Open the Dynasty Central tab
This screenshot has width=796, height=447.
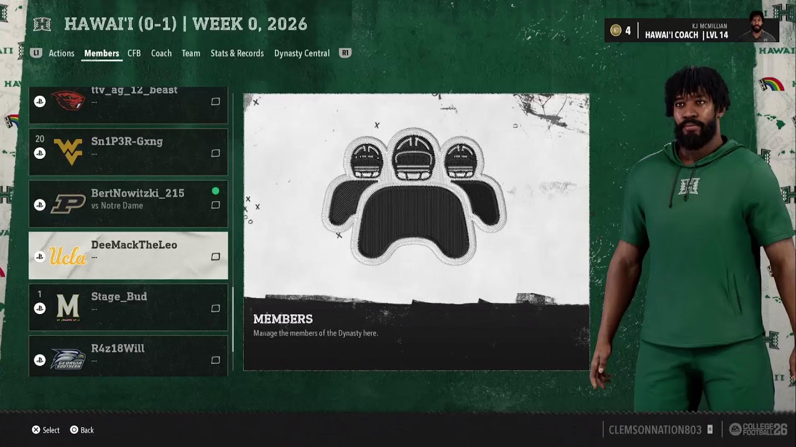[x=302, y=53]
